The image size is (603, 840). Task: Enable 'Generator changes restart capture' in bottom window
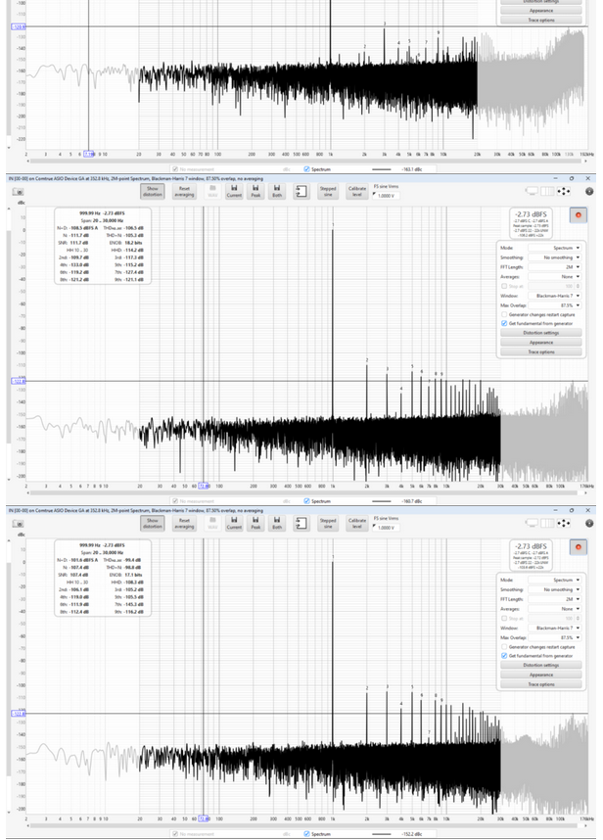504,646
